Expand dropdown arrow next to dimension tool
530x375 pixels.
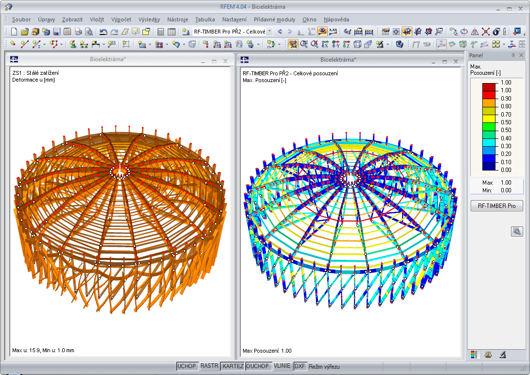[104, 44]
